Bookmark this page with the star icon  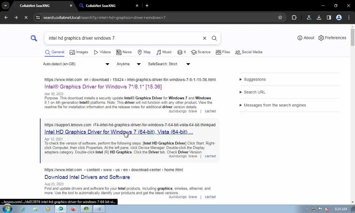coord(280,17)
